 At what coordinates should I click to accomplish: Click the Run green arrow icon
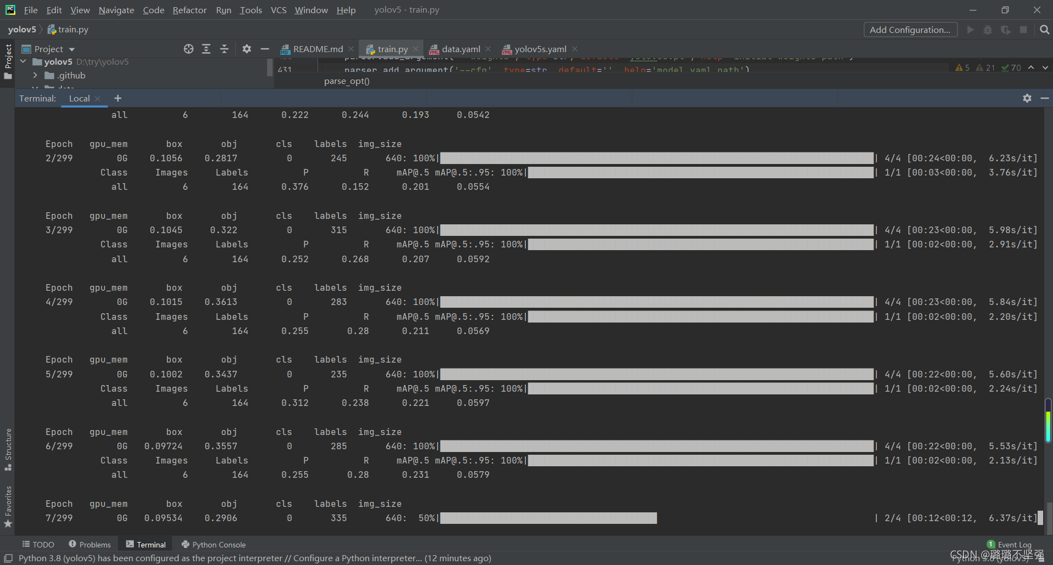tap(971, 30)
